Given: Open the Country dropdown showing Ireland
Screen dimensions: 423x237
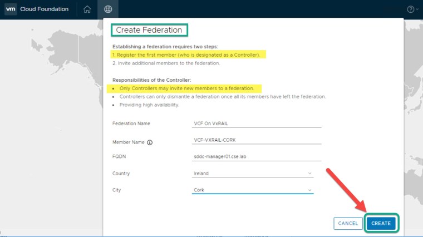Looking at the screenshot, I should [x=253, y=174].
